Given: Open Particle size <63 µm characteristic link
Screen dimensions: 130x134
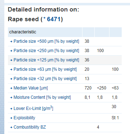Looking at the screenshot, I should tap(45, 69).
